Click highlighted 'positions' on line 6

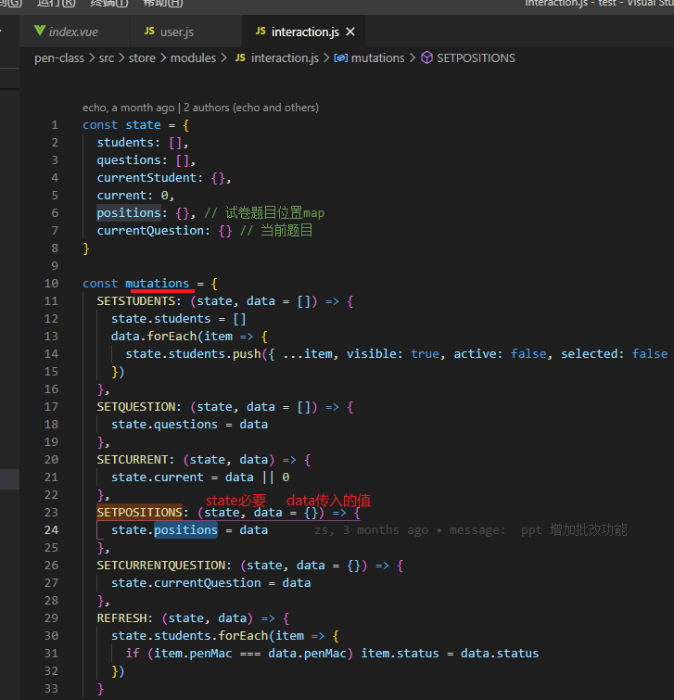[x=129, y=213]
